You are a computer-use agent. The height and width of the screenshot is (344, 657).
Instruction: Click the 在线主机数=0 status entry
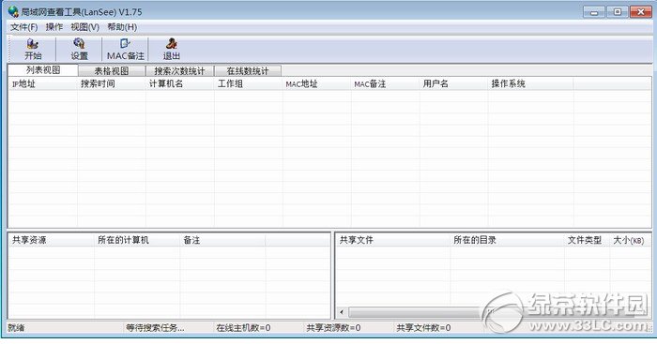[243, 328]
